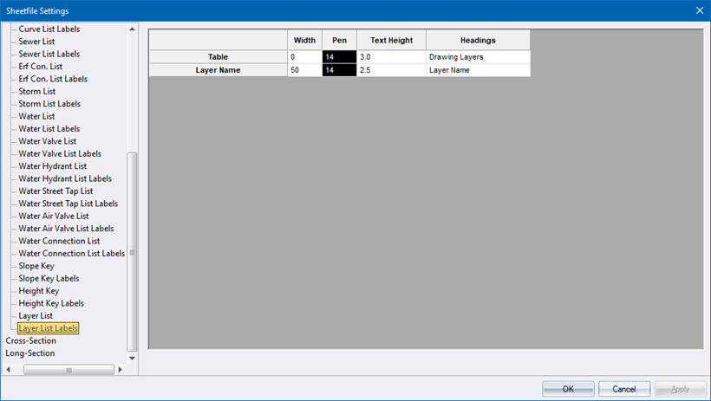The image size is (711, 401).
Task: Edit the Table row Width cell
Action: click(x=304, y=57)
